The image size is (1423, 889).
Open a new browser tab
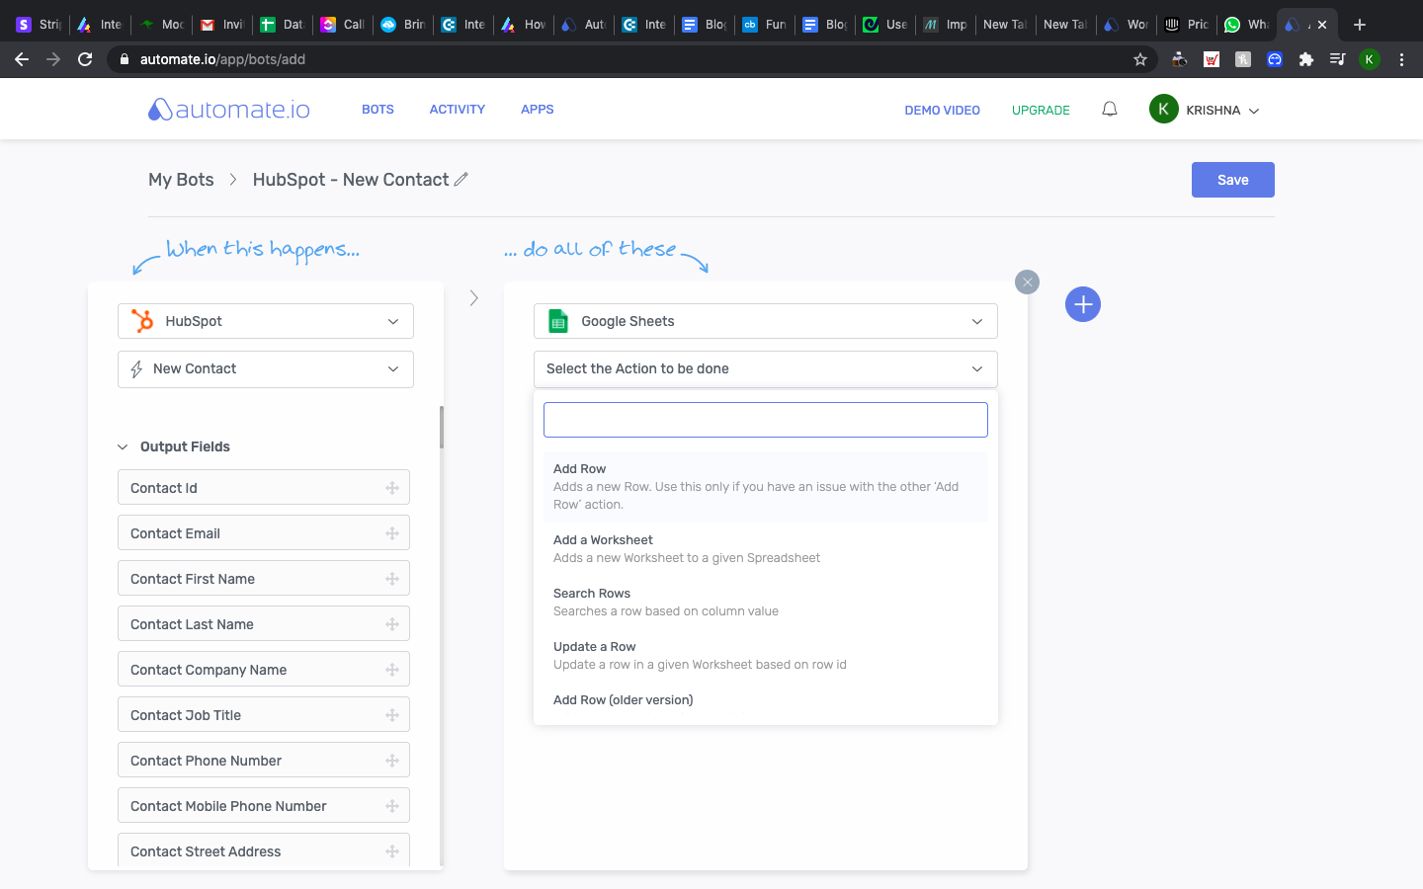click(1360, 25)
